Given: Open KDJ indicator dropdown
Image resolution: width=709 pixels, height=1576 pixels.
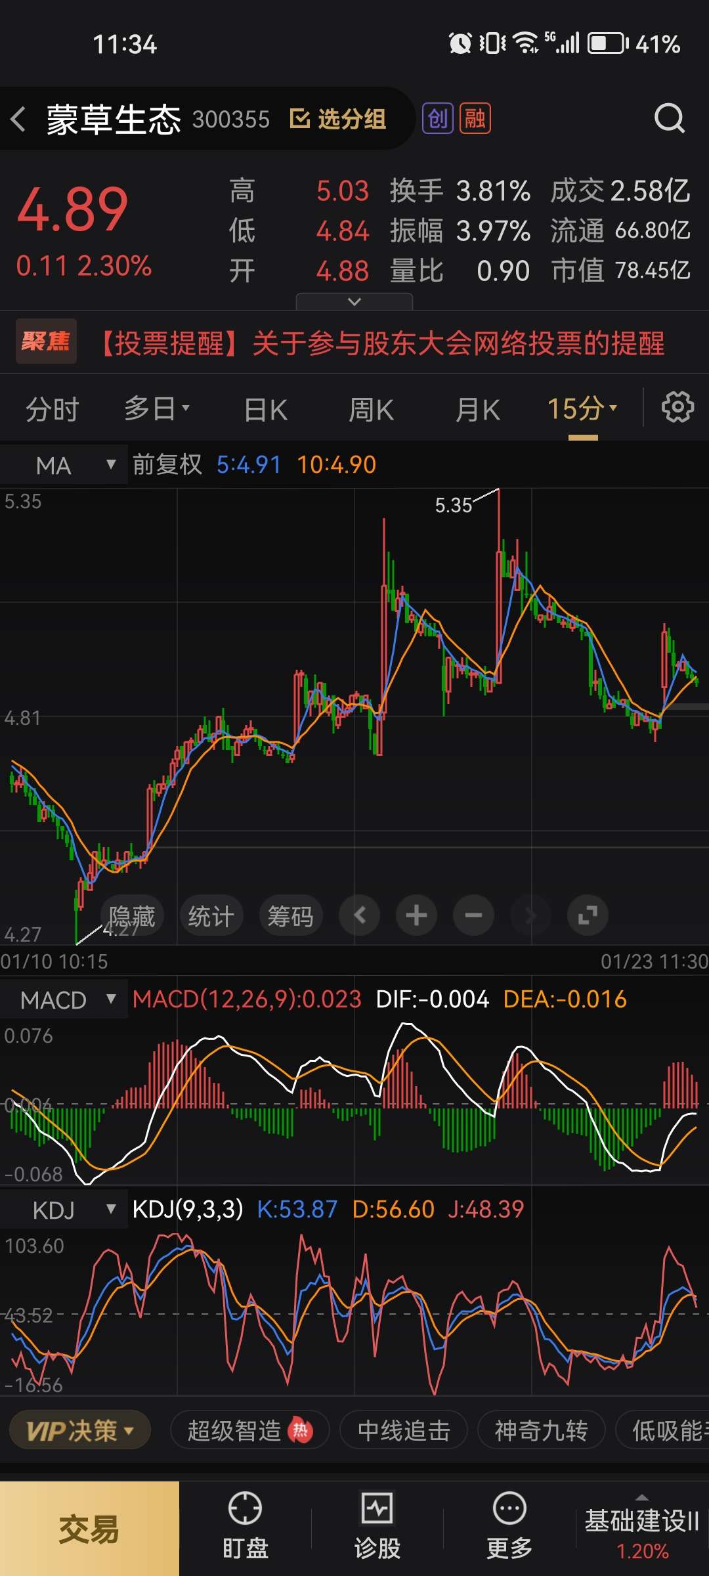Looking at the screenshot, I should coord(64,1210).
